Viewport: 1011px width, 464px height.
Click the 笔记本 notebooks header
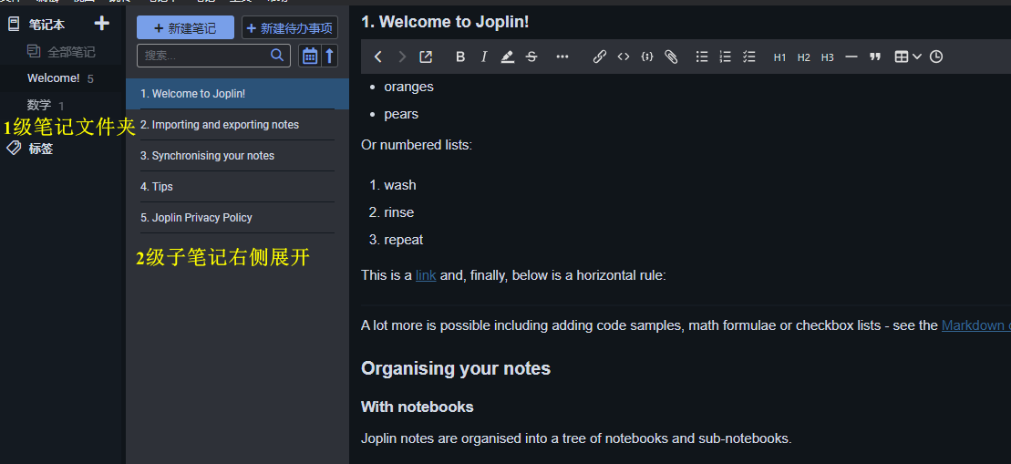click(46, 25)
